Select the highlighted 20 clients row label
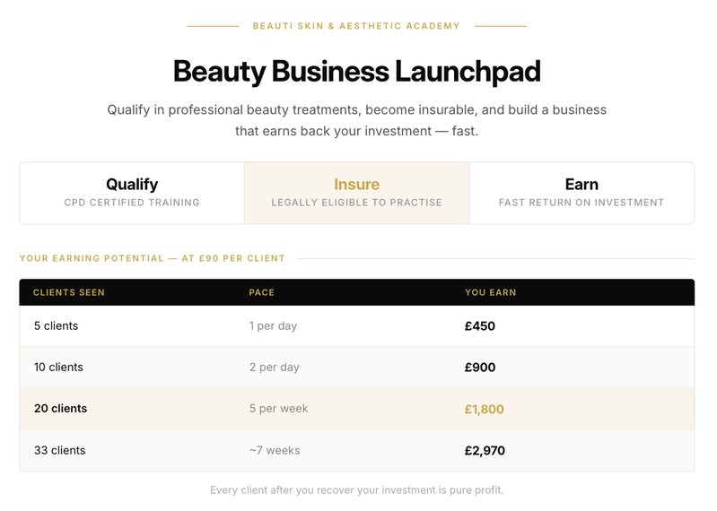 60,409
